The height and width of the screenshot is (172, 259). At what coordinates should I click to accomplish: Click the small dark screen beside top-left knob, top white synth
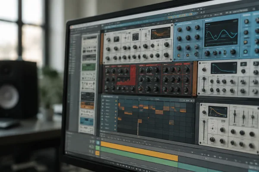tap(117, 39)
